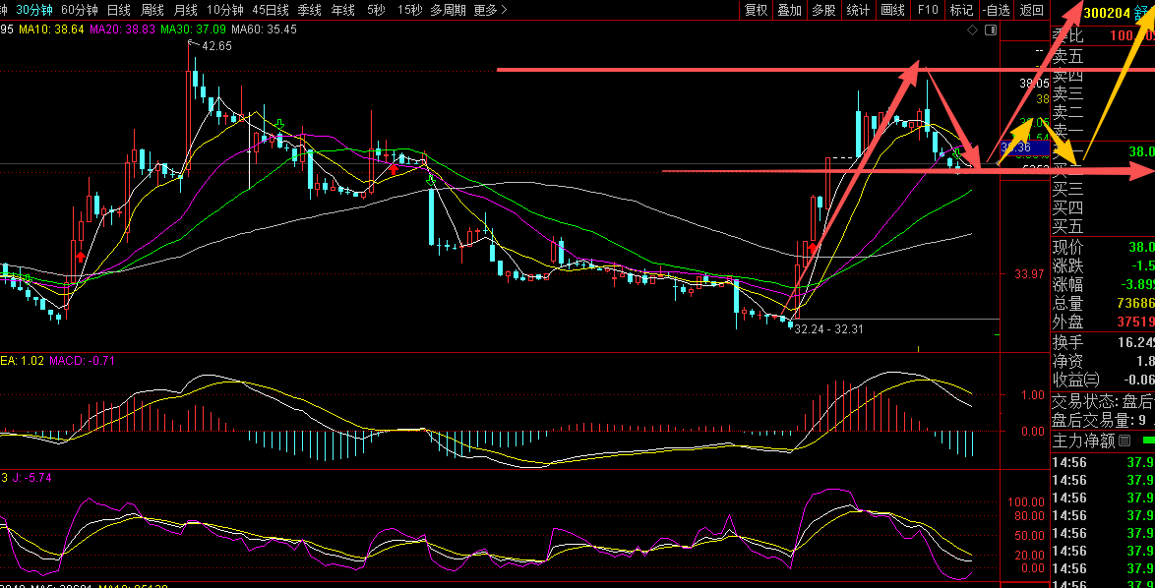
Task: Click the 换手 turnover row
Action: click(1103, 342)
